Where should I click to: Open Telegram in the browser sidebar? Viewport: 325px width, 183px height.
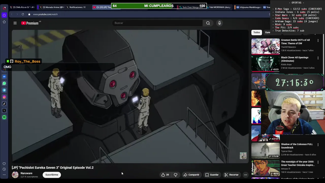point(4,90)
